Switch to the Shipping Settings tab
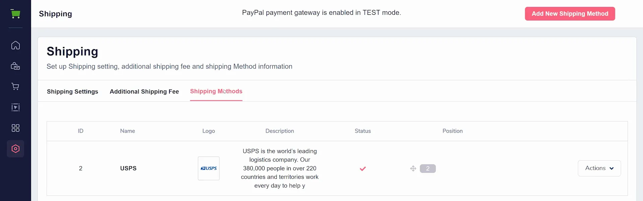Image resolution: width=643 pixels, height=201 pixels. [x=72, y=92]
